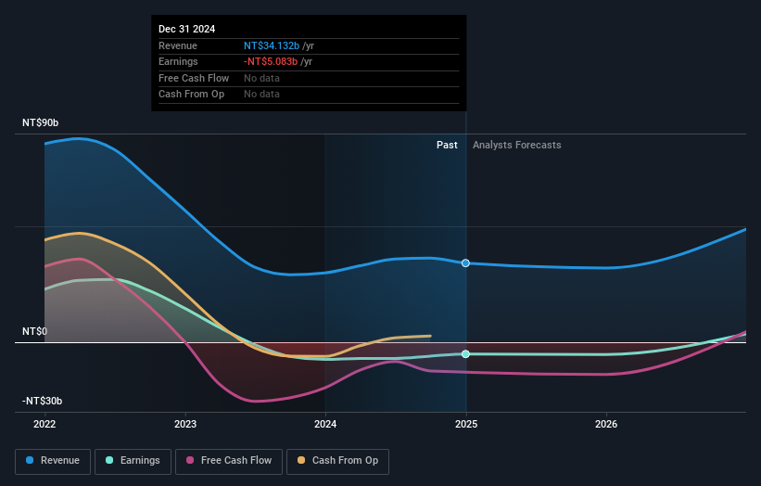The height and width of the screenshot is (486, 761).
Task: Click the No data value beside Cash From Op
Action: coord(261,95)
